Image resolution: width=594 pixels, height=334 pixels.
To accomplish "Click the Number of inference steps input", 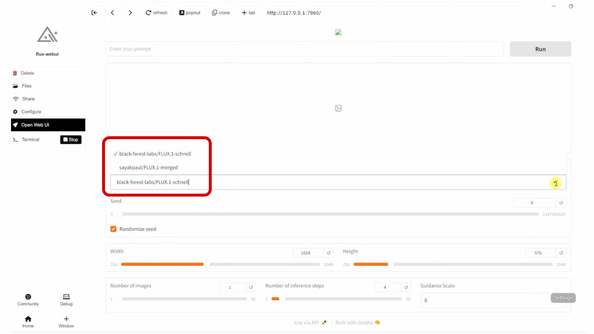I will point(387,287).
